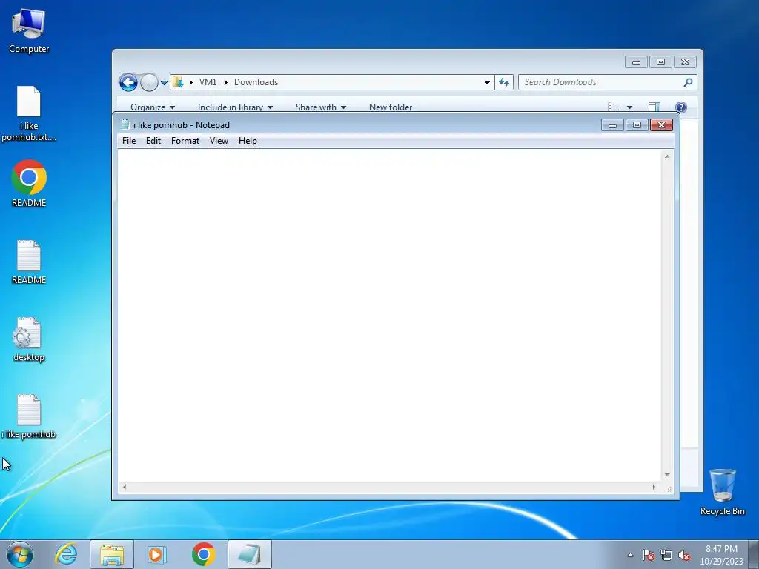Select the 'i like pornhub.txt...' desktop file

coord(29,113)
